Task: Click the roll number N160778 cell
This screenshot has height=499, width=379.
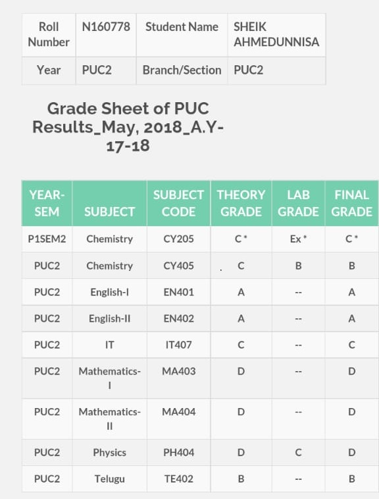Action: point(106,35)
